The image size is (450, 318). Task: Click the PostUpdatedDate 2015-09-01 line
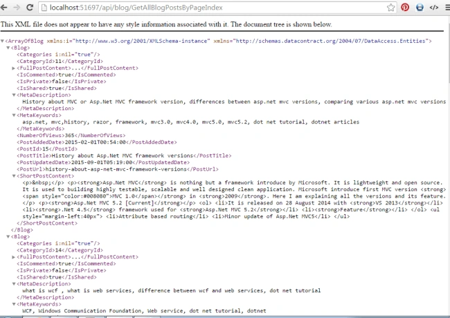point(103,162)
